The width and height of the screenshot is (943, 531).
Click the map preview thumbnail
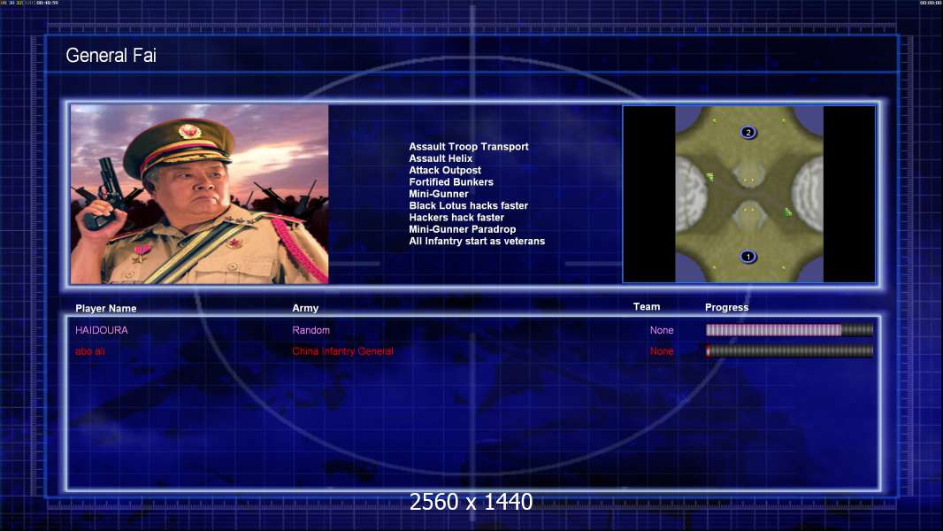(748, 194)
